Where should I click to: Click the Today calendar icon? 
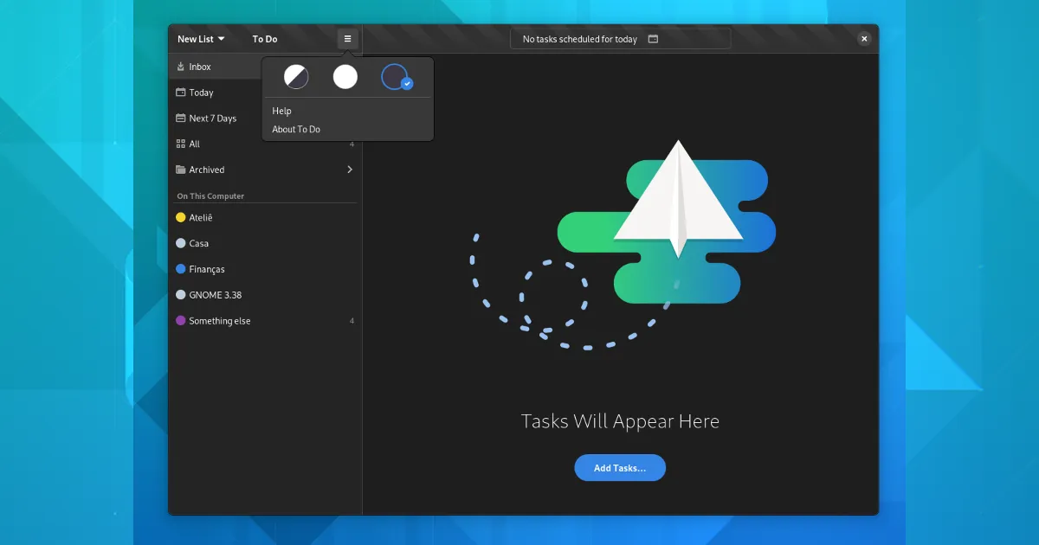[181, 93]
